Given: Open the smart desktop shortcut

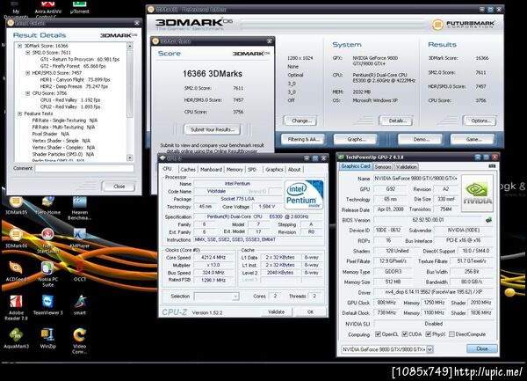Looking at the screenshot, I should click(80, 304).
